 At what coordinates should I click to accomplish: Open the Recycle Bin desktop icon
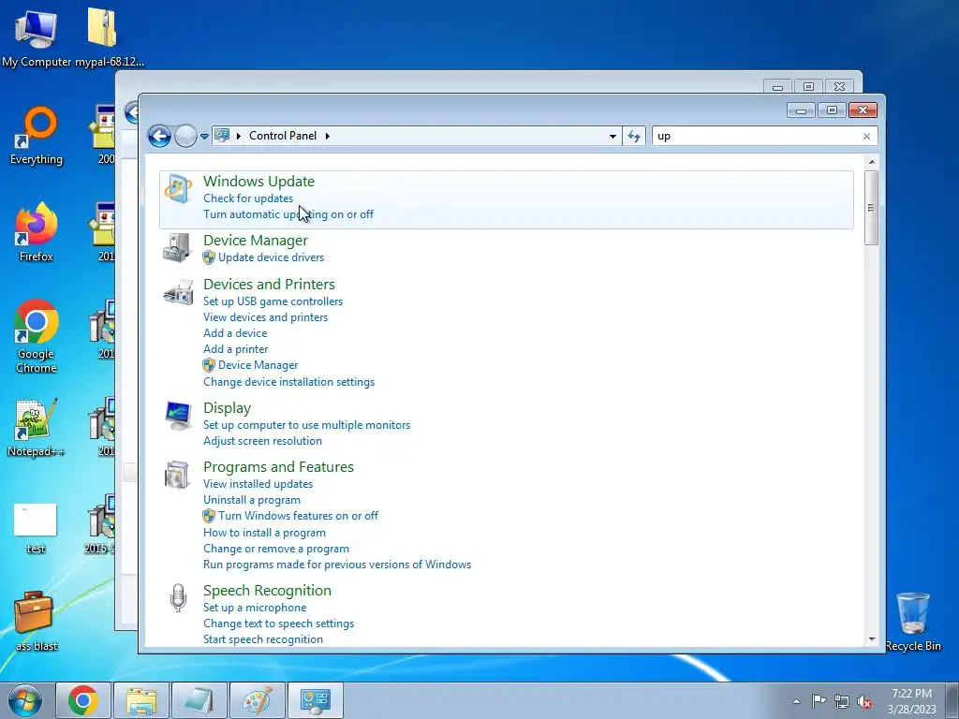click(913, 621)
